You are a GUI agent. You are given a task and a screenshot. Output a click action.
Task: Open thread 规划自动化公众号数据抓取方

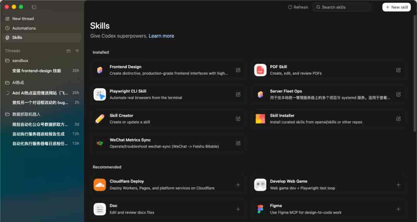pos(42,124)
